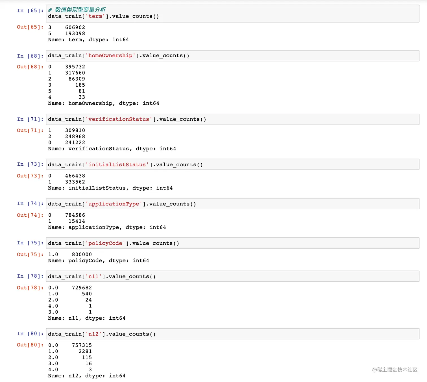The image size is (427, 382).
Task: Click the value 241222 in verificationStatus output
Action: point(75,142)
